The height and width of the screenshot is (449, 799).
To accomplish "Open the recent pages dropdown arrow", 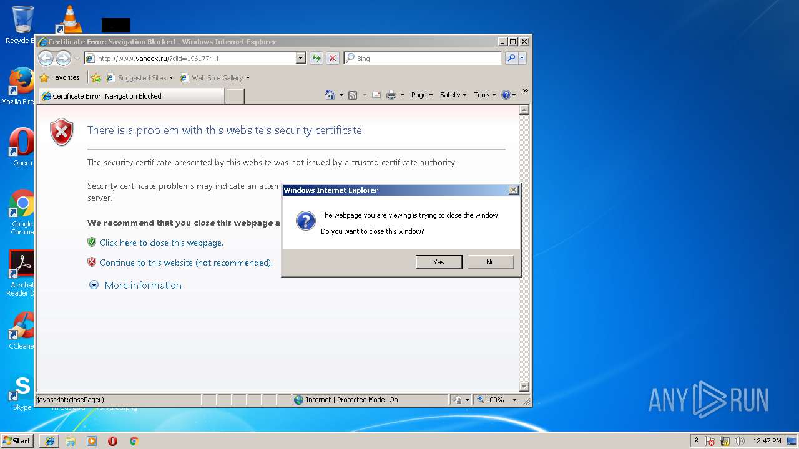I will (x=77, y=59).
